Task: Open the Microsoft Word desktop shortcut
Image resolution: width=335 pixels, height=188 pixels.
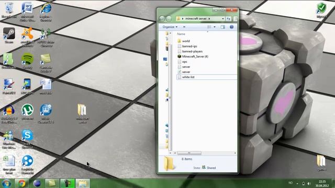Action: tap(27, 11)
